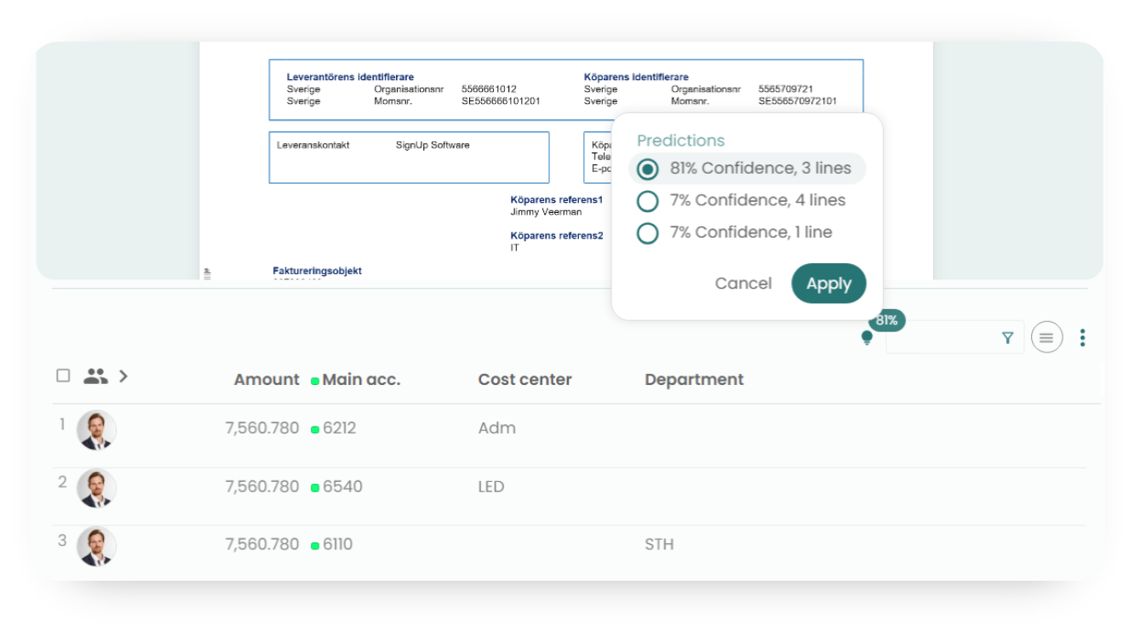Click main account value 6212

pyautogui.click(x=339, y=428)
